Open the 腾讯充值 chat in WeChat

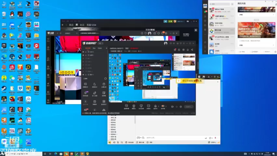(222, 31)
